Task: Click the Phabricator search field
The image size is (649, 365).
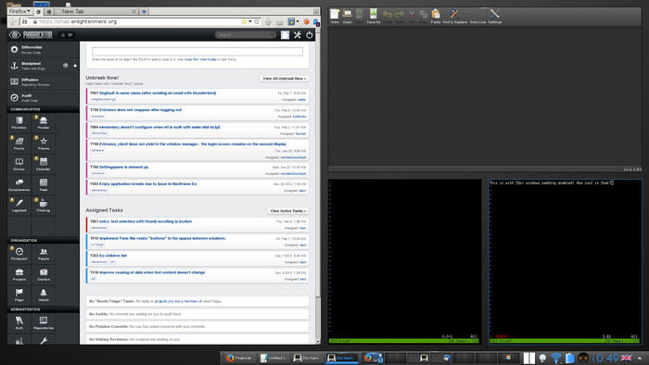Action: click(x=246, y=35)
